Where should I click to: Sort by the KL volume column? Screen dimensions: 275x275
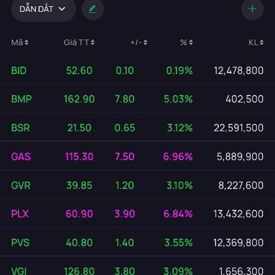click(x=256, y=43)
